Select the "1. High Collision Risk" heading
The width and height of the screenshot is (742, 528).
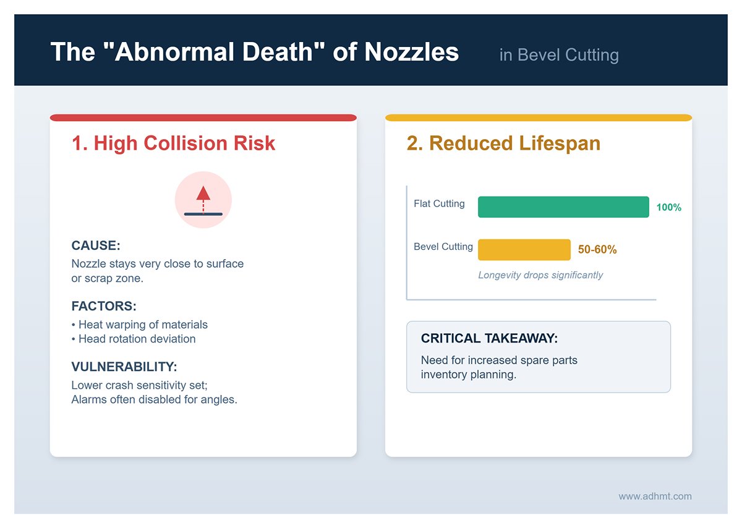pyautogui.click(x=174, y=143)
